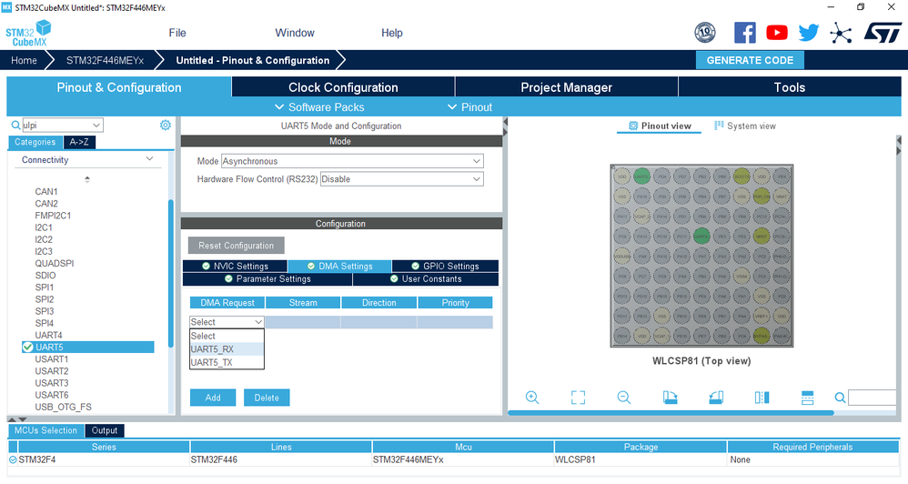Click the pinout horizontal scrollbar
This screenshot has height=484, width=908.
tap(671, 413)
